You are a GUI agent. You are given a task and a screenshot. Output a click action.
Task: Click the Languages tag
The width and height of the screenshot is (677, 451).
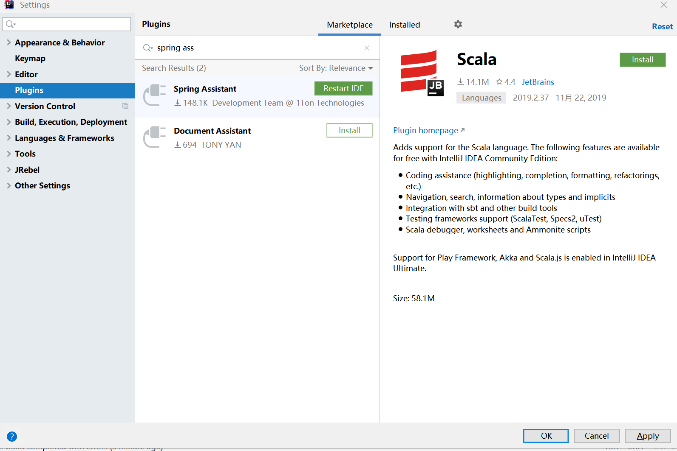(x=482, y=98)
